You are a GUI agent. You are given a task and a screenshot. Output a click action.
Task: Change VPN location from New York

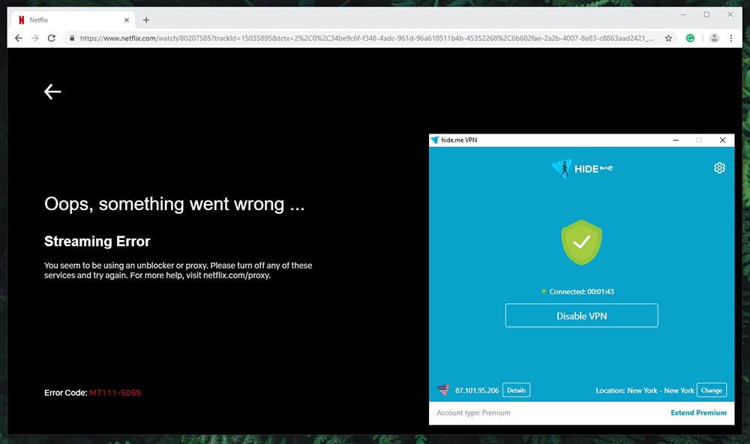(x=712, y=391)
